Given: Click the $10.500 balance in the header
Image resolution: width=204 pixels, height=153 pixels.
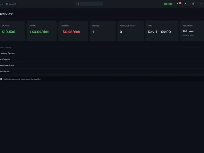Looking at the screenshot, I should pos(168,4).
